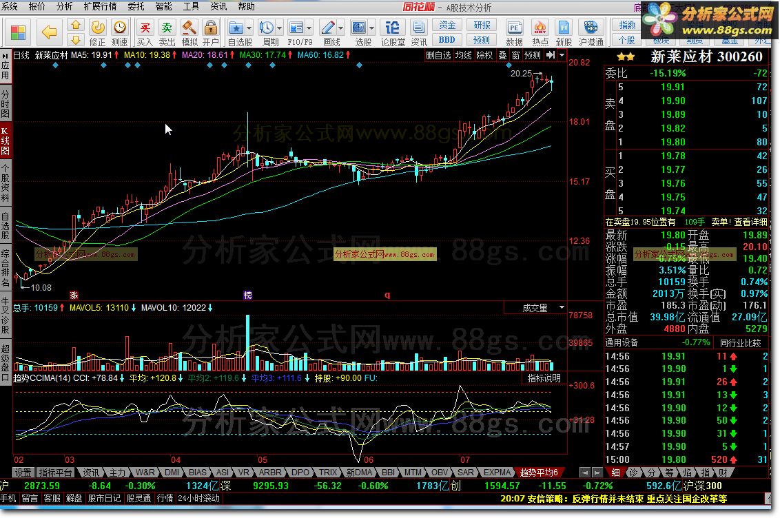
Task: Open the 自选股 watchlist folder icon
Action: point(236,28)
